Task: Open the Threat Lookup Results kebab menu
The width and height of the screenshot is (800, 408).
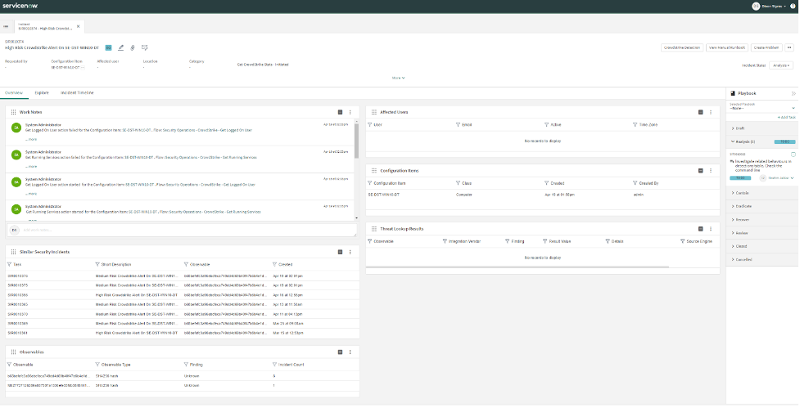Action: 710,229
